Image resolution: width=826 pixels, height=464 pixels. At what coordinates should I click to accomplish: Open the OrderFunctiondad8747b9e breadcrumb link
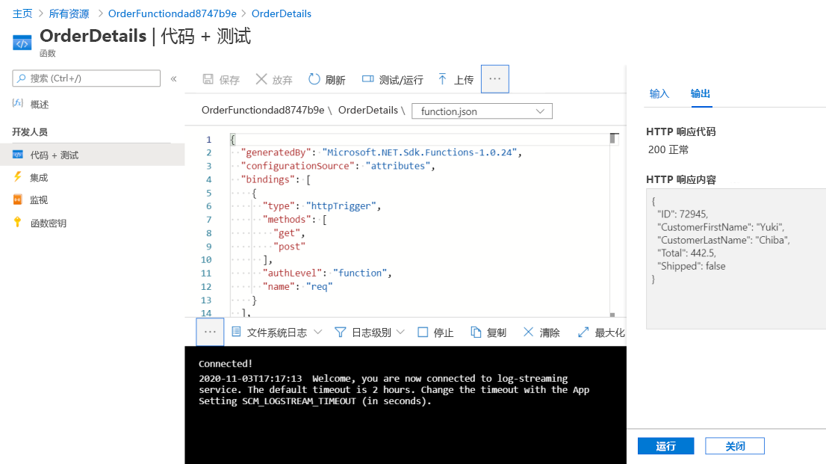click(173, 13)
